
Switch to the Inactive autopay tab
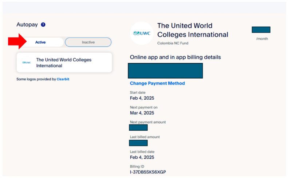[x=88, y=42]
